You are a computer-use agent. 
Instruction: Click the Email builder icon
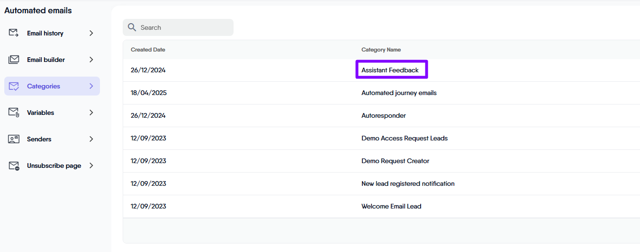(14, 60)
